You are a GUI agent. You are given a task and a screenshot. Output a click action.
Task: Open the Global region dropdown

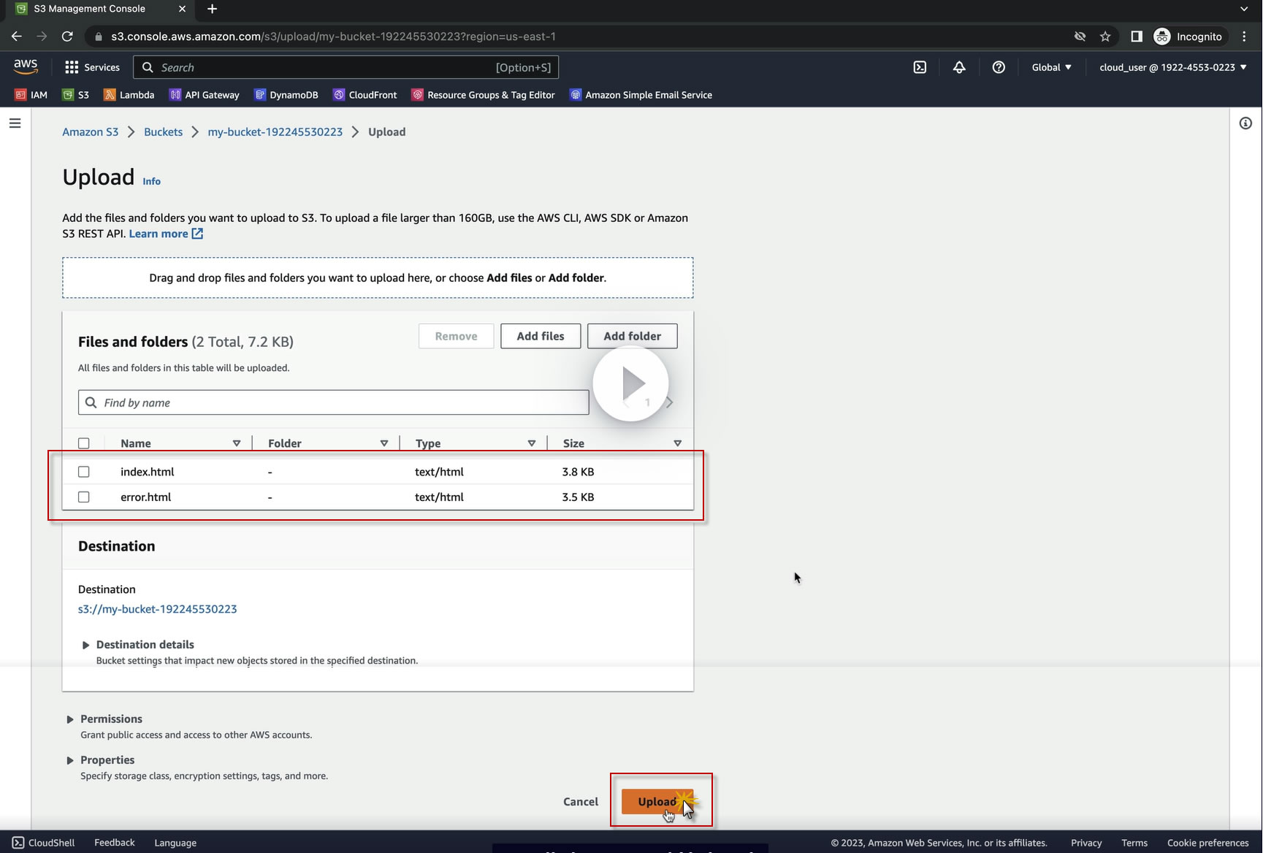tap(1052, 67)
